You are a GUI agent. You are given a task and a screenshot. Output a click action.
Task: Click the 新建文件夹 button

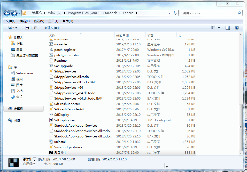click(x=52, y=28)
